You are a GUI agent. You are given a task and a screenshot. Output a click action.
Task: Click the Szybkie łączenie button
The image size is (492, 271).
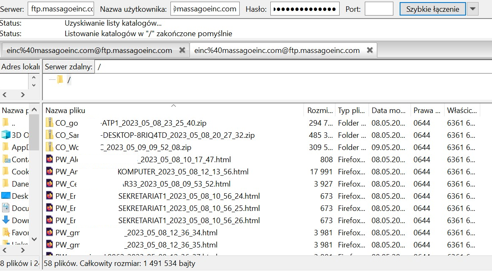click(x=433, y=9)
